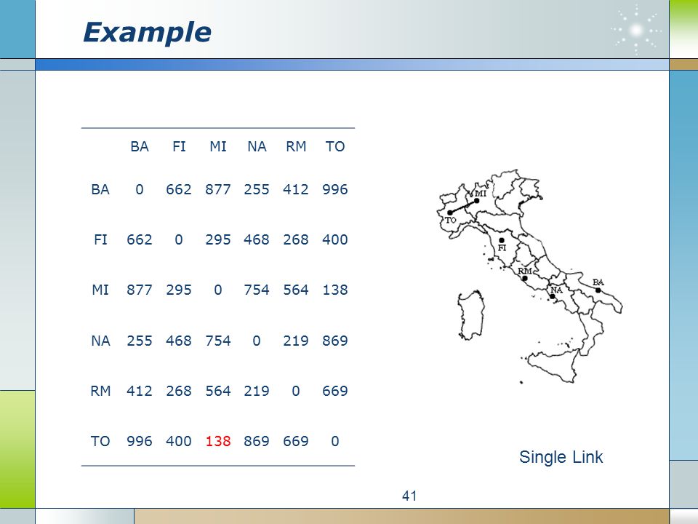Click 138 in the MI row

coord(335,290)
